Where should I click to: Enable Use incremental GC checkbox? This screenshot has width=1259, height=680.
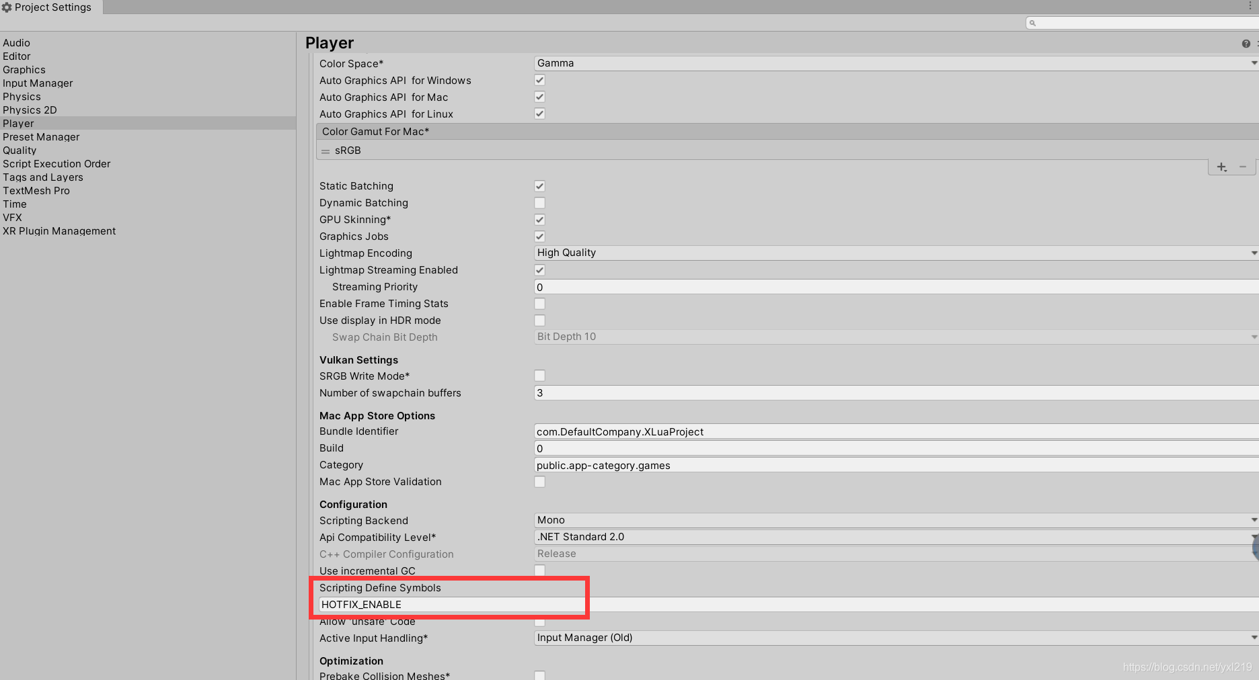[x=539, y=570]
